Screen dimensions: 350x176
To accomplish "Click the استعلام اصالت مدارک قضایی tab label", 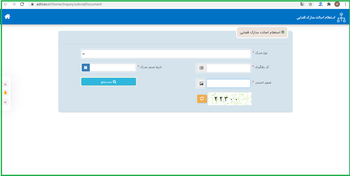I will pyautogui.click(x=260, y=33).
